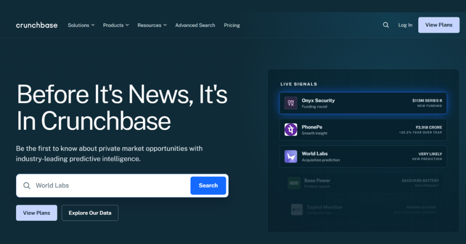
Task: Click the VERY LIKELY prediction text
Action: point(430,154)
